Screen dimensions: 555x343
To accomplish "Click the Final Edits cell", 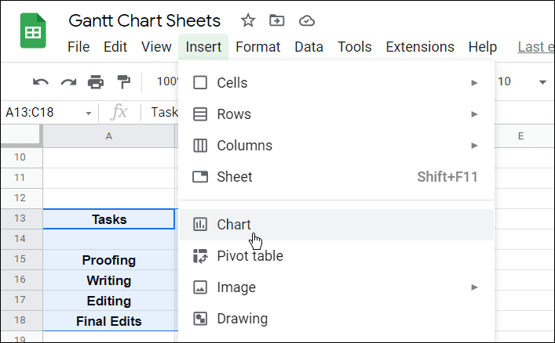I will click(x=109, y=321).
